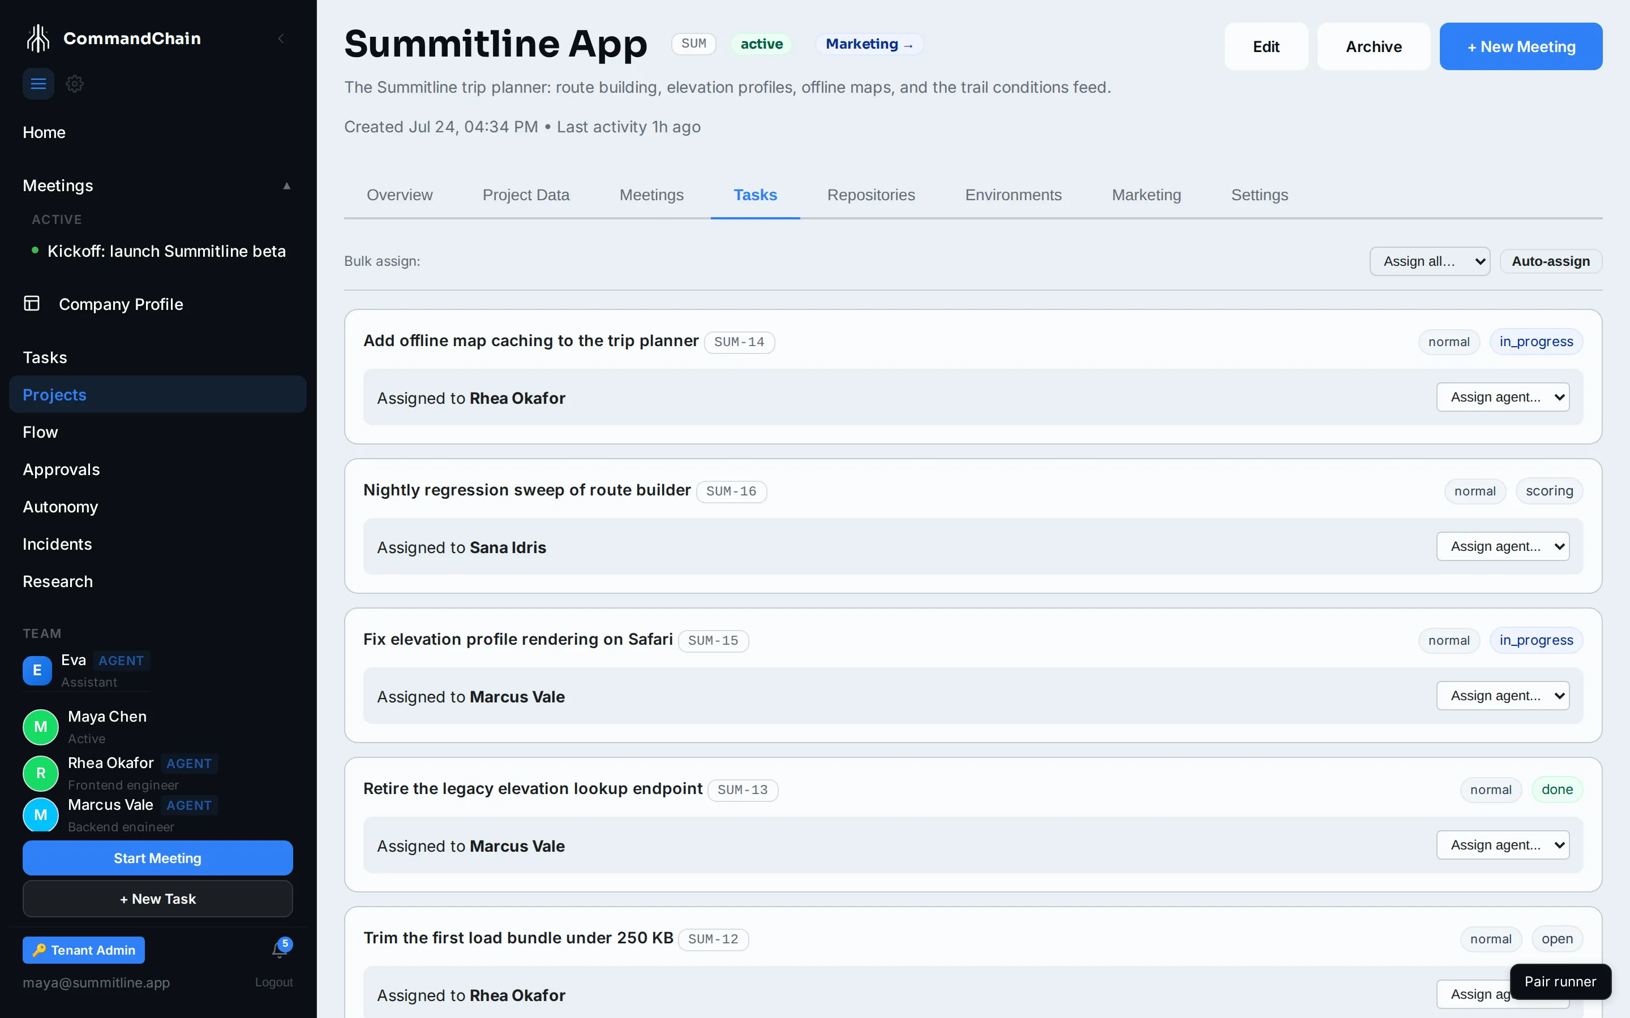Select the Tasks tab
The image size is (1630, 1018).
pos(755,195)
